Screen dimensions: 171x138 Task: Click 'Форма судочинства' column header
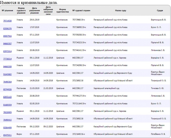pyautogui.click(x=63, y=11)
